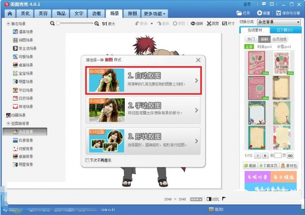Go to next material page arrow
This screenshot has height=215, width=305.
[265, 156]
